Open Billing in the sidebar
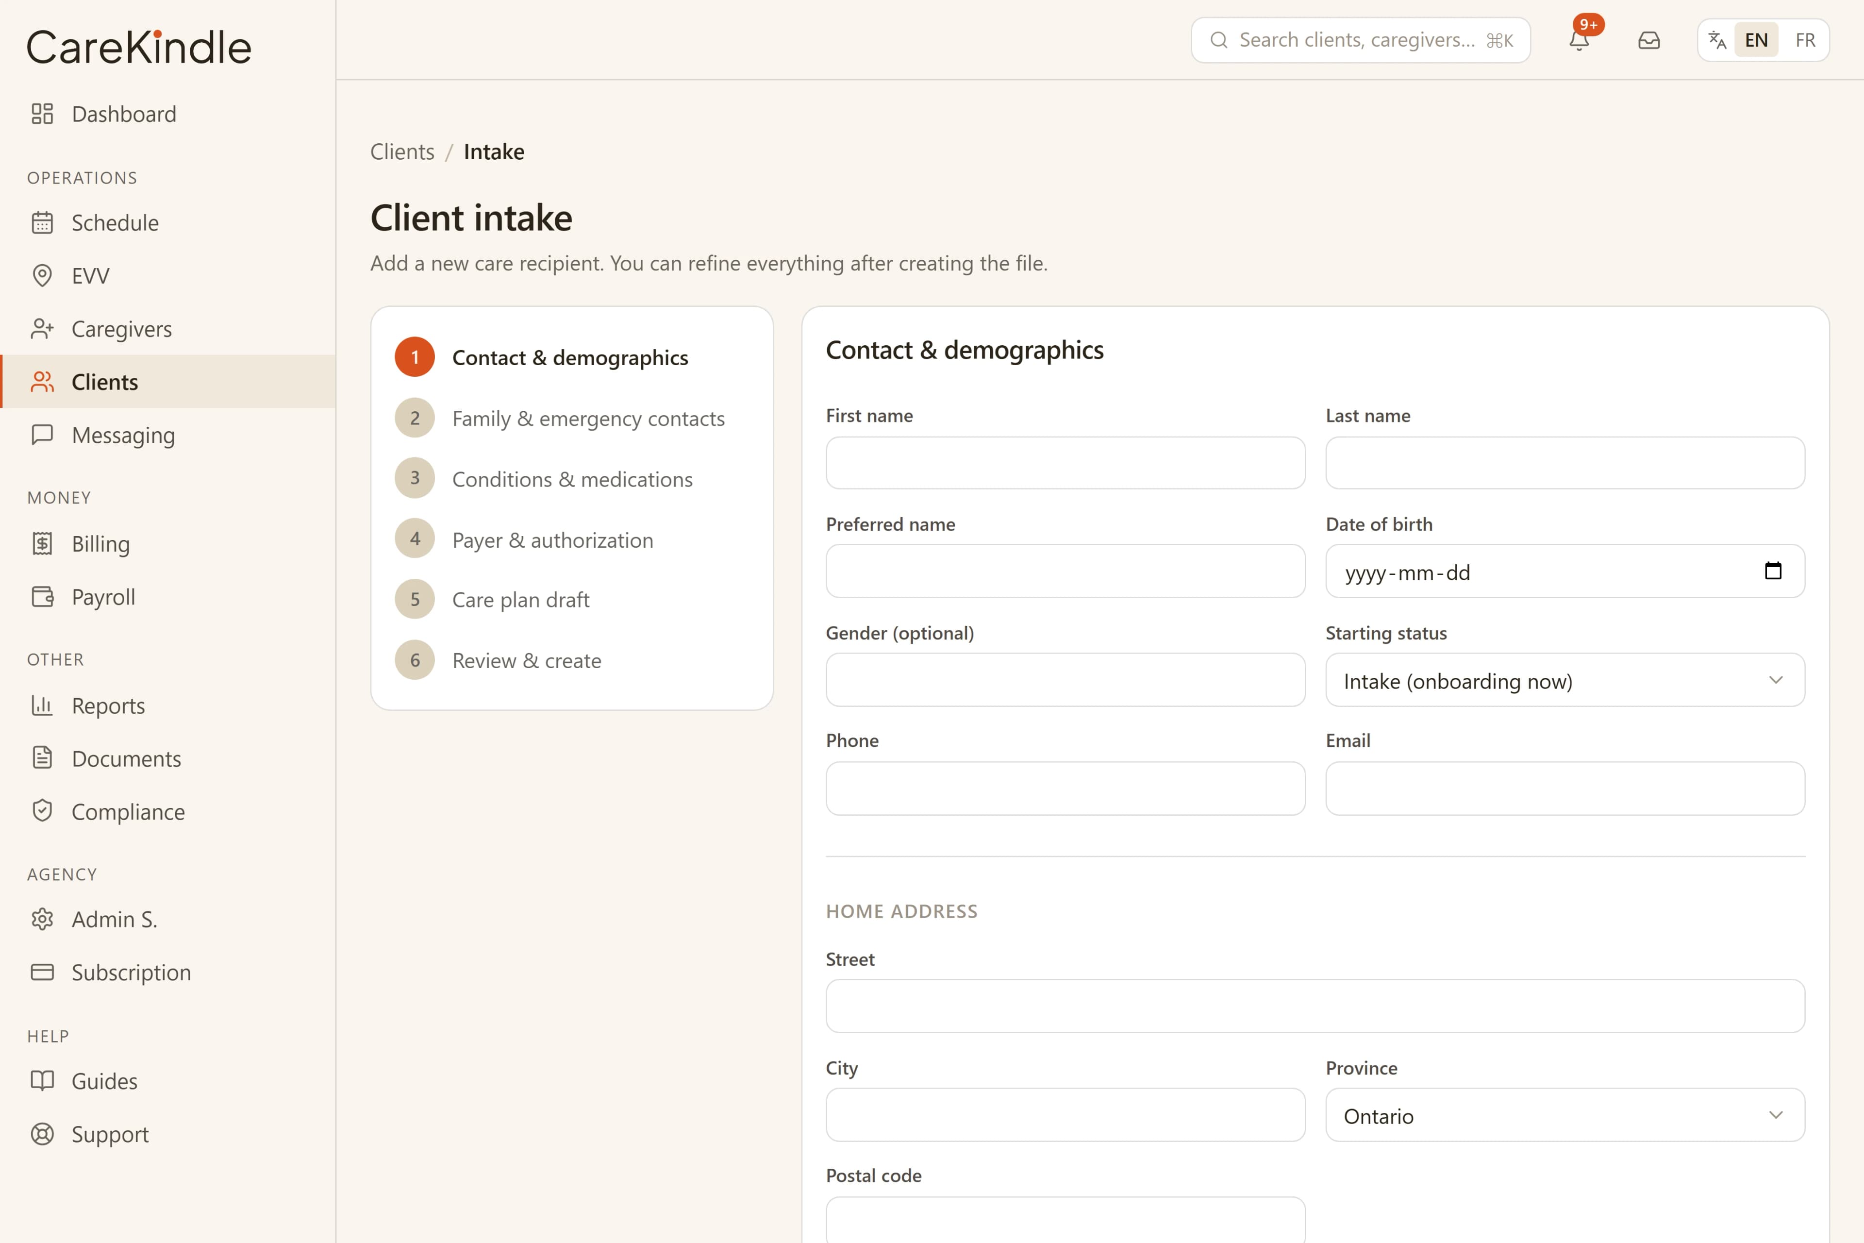 point(168,544)
